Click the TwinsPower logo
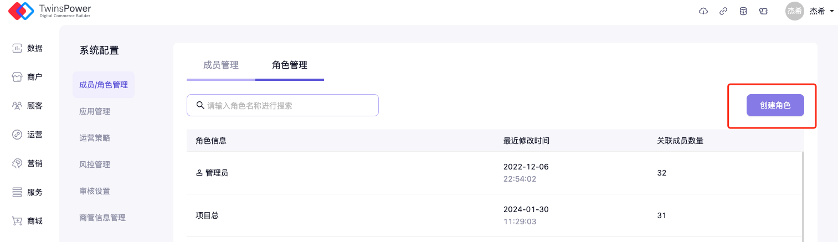 pyautogui.click(x=50, y=11)
